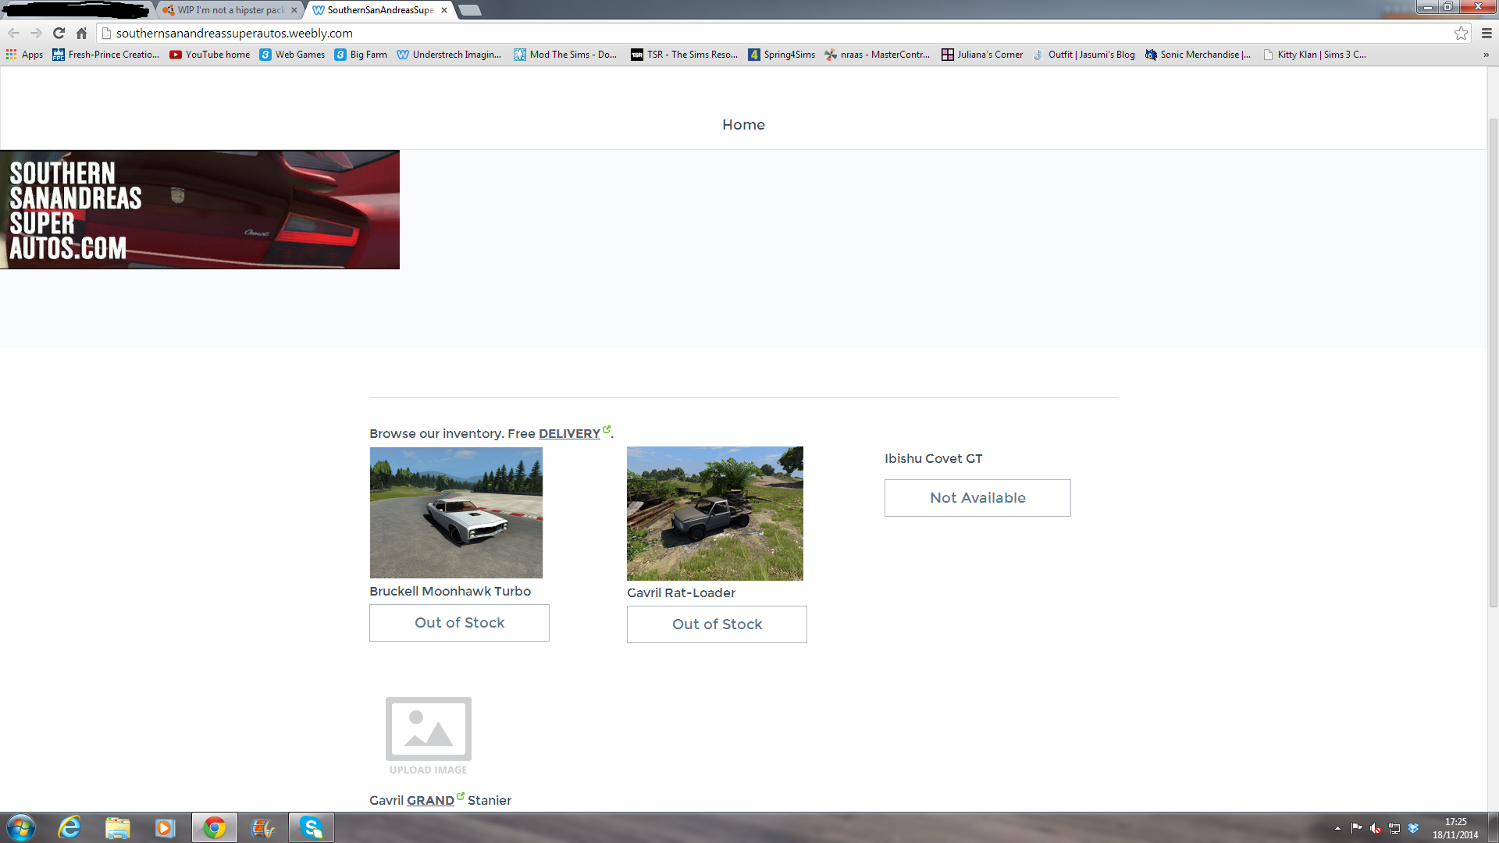Open the Chrome hamburger menu
1499x843 pixels.
1487,33
